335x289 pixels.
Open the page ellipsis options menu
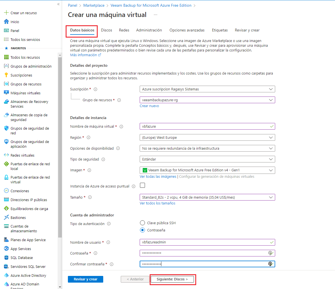pos(156,15)
